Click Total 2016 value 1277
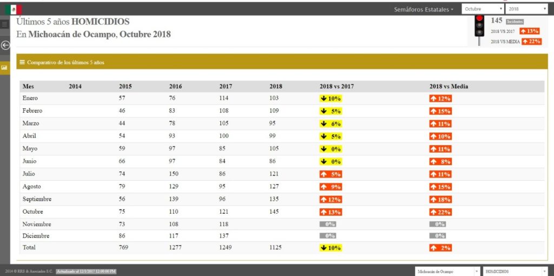The width and height of the screenshot is (554, 276). (176, 247)
